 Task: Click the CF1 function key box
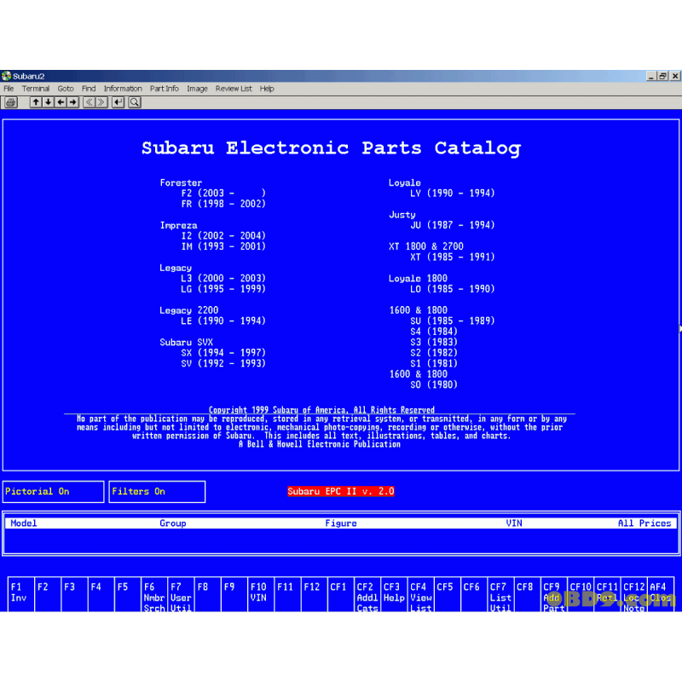[340, 594]
